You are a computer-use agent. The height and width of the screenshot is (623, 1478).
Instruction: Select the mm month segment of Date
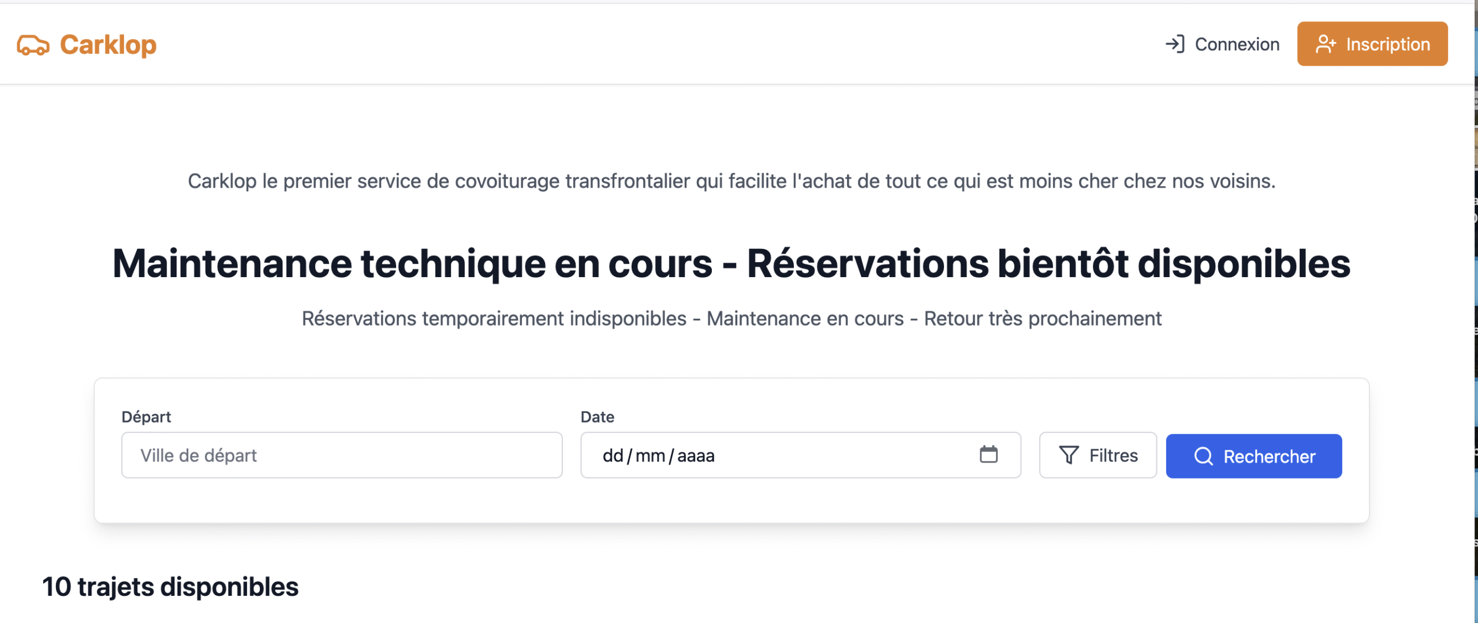click(x=650, y=456)
